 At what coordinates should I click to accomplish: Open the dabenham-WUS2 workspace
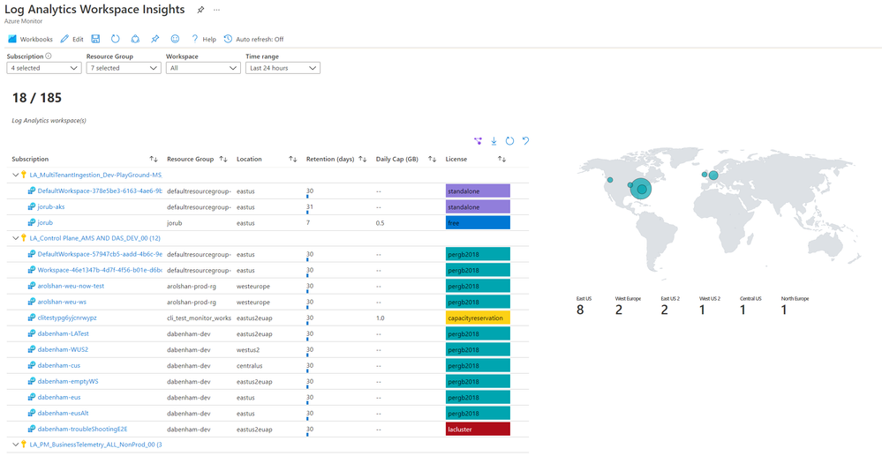click(x=63, y=350)
